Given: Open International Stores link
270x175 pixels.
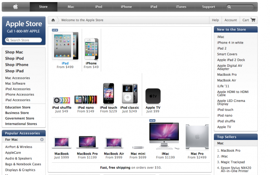Looking at the screenshot, I should (21, 124).
